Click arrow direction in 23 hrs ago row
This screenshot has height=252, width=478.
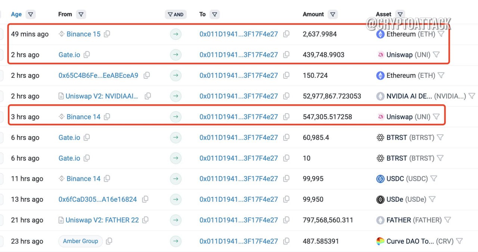[x=176, y=241]
